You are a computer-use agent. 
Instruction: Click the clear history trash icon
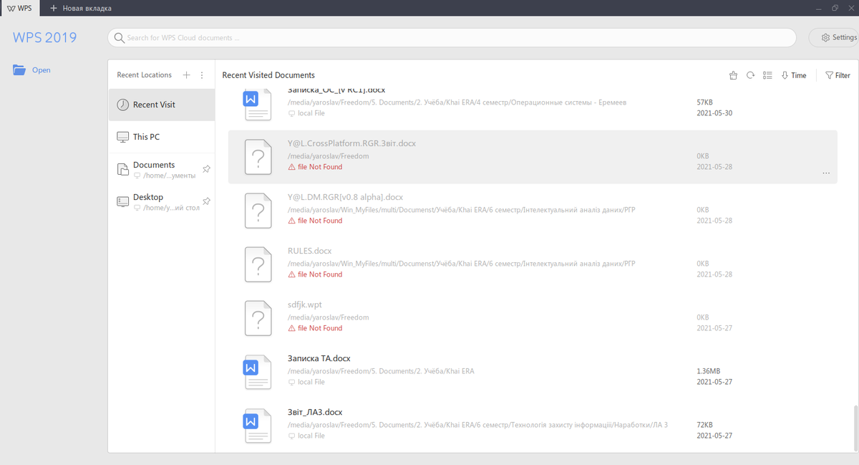point(733,75)
